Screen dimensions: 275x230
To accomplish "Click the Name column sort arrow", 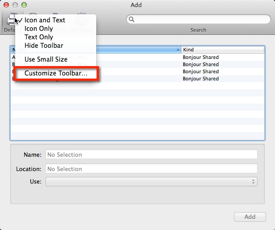I will coord(178,50).
